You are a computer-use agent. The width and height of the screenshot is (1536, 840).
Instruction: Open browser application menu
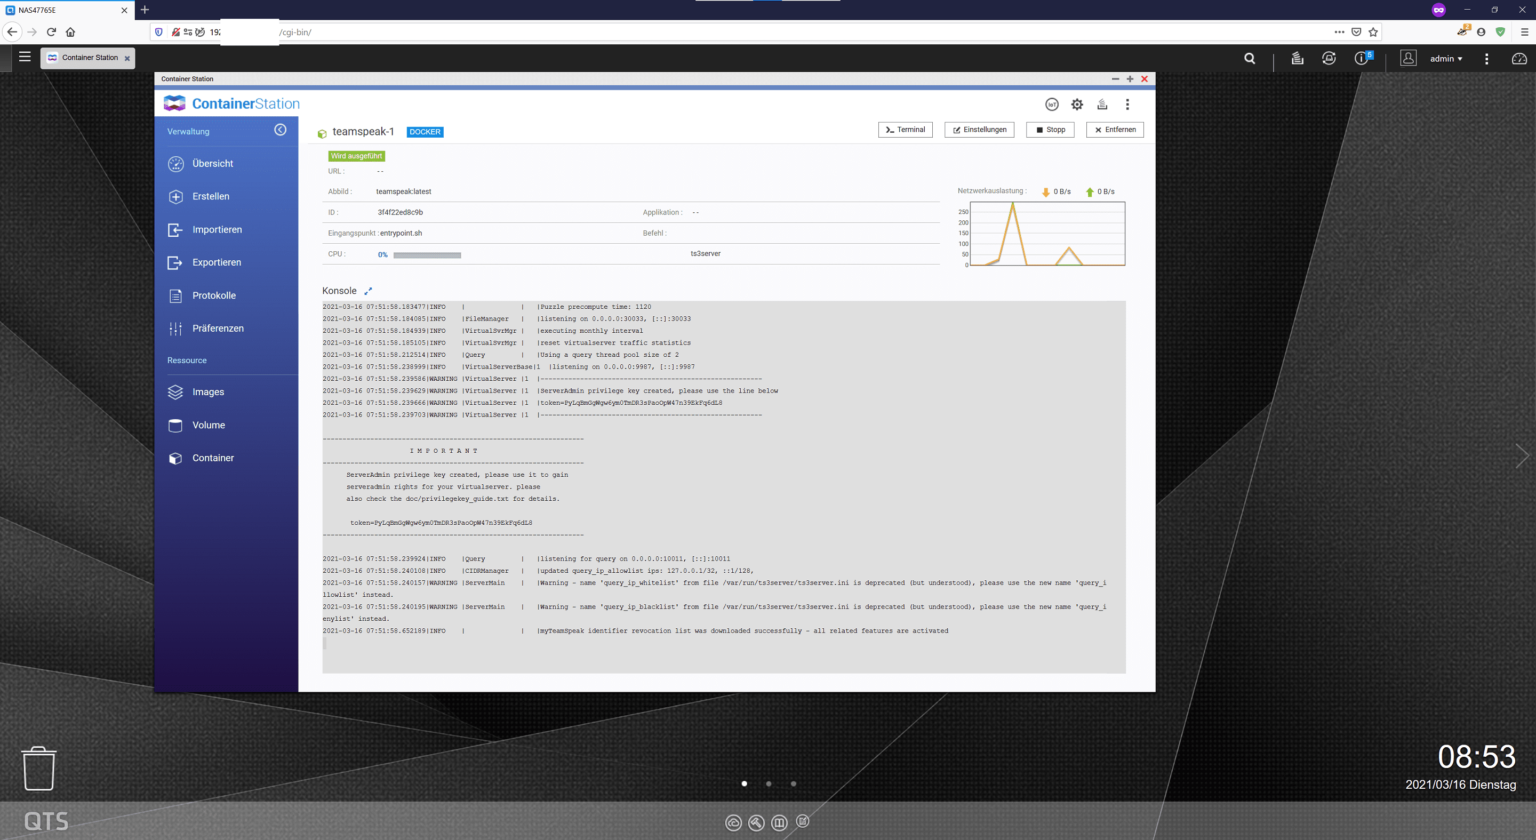coord(1524,32)
